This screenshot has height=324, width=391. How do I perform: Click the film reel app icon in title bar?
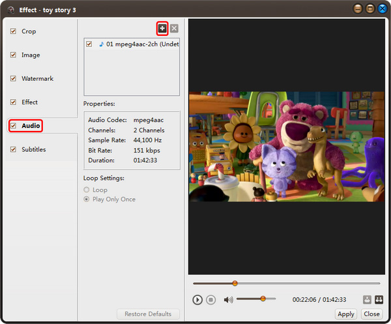(10, 10)
